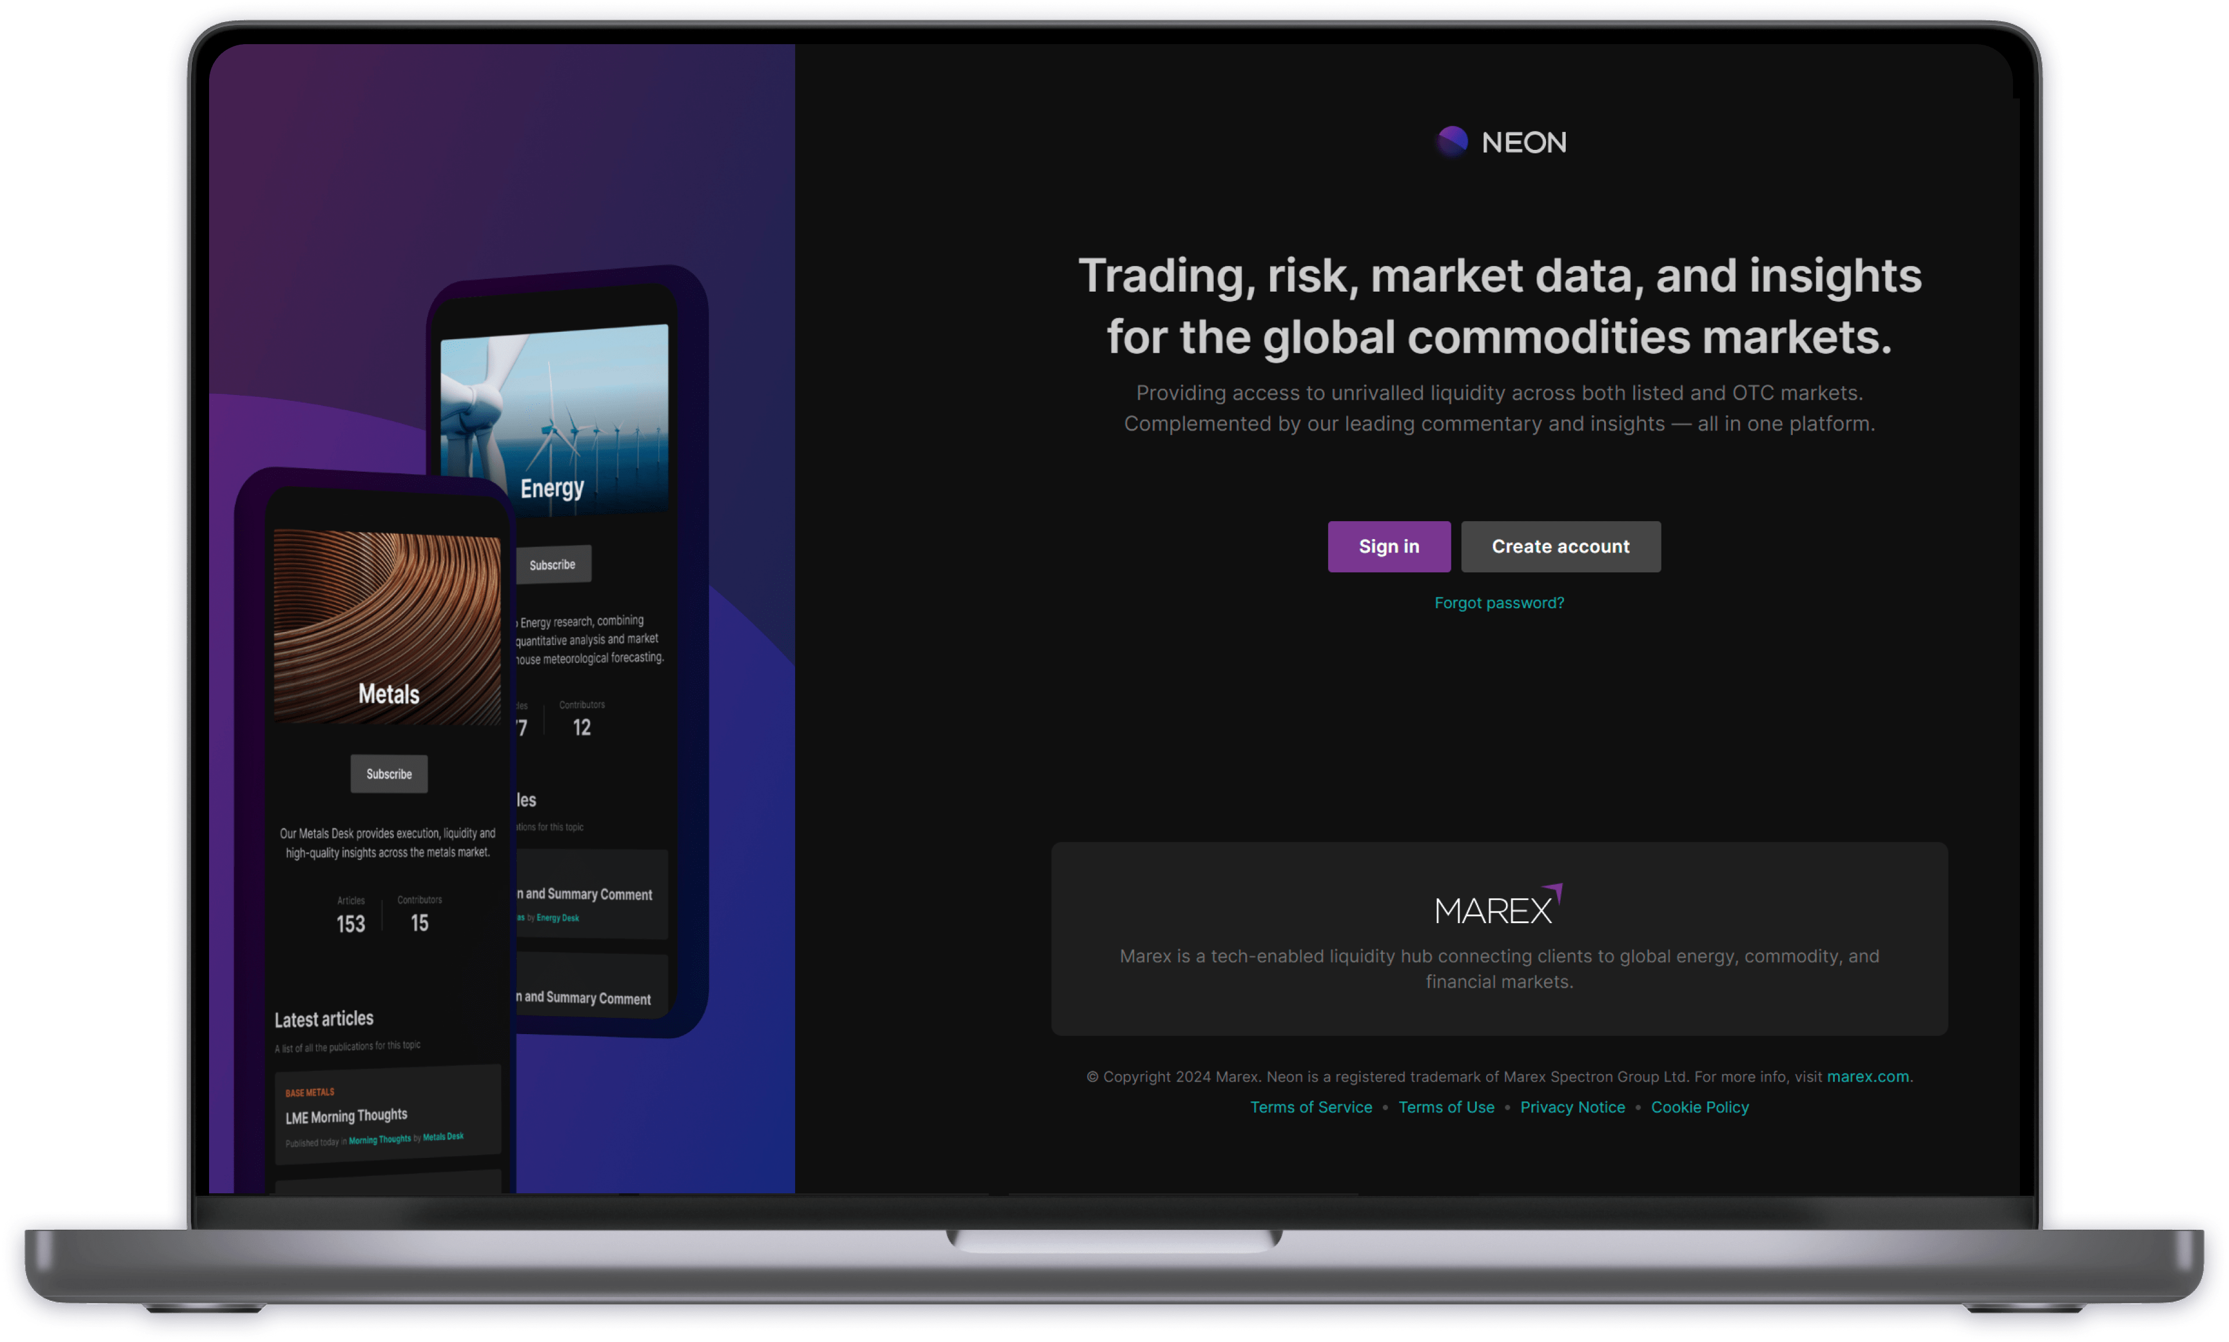
Task: Click the Forgot password link
Action: pyautogui.click(x=1500, y=602)
